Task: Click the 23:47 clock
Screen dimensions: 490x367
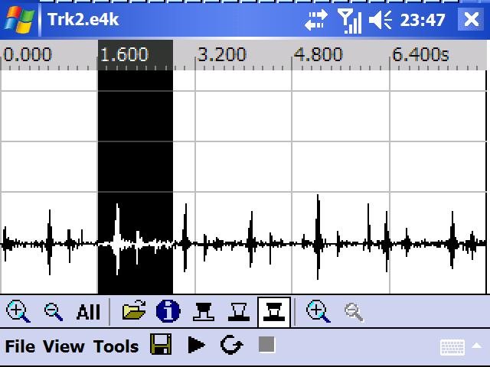Action: pyautogui.click(x=423, y=21)
